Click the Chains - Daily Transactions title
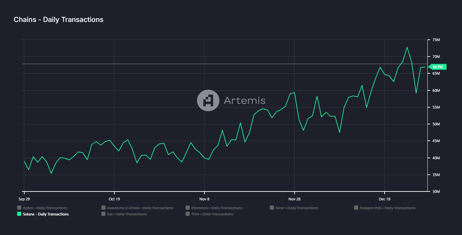Screen dimensions: 462x235 (59, 20)
